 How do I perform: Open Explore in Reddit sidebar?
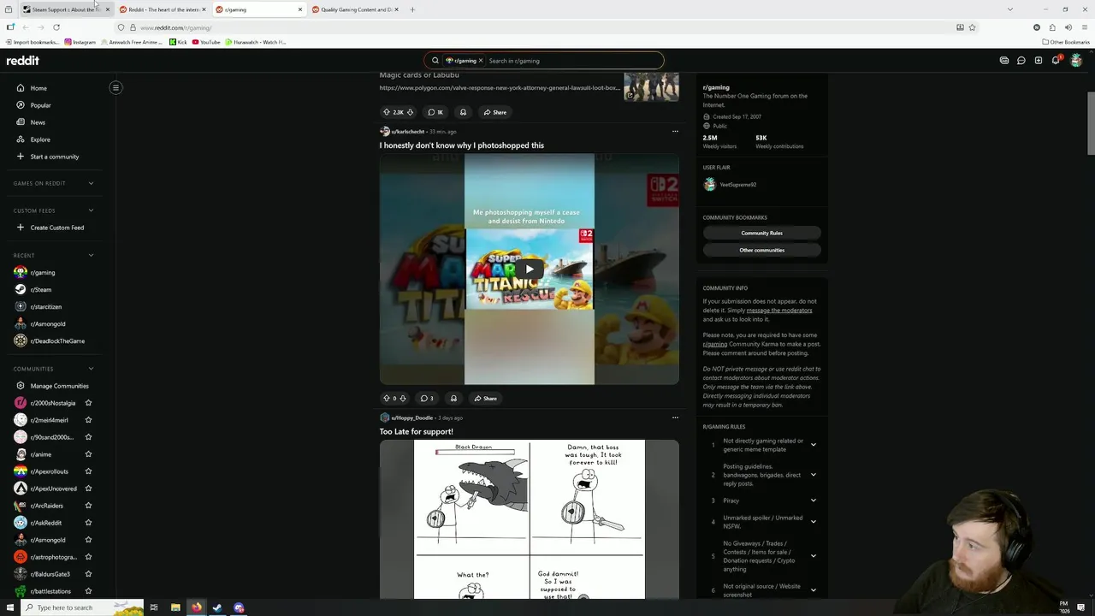pyautogui.click(x=40, y=139)
